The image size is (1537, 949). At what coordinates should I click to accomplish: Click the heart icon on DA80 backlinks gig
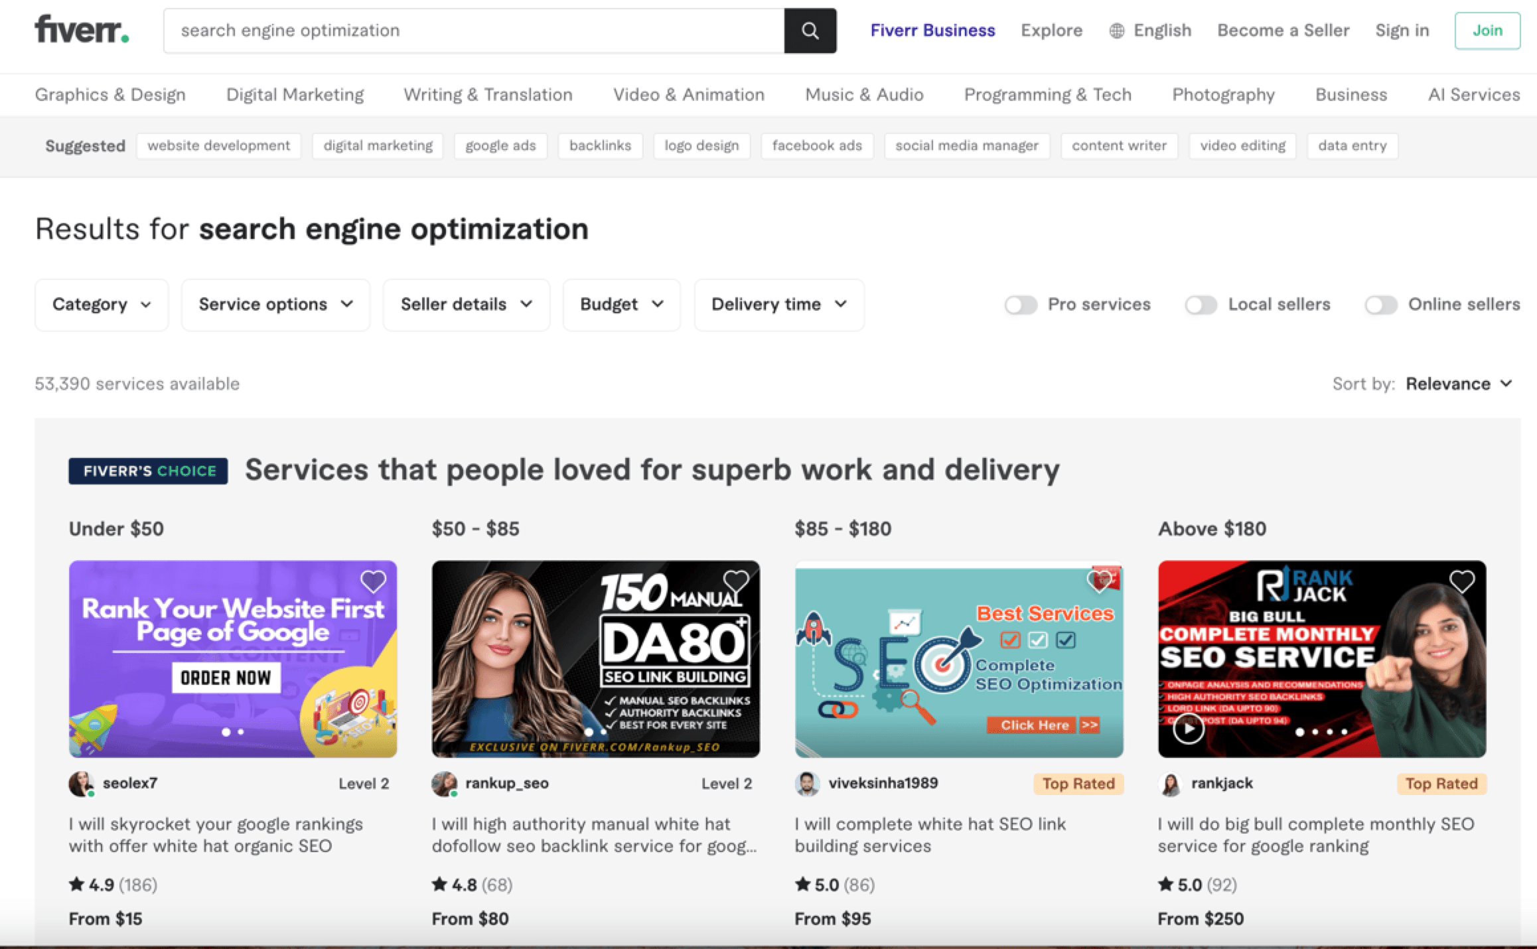(x=737, y=582)
